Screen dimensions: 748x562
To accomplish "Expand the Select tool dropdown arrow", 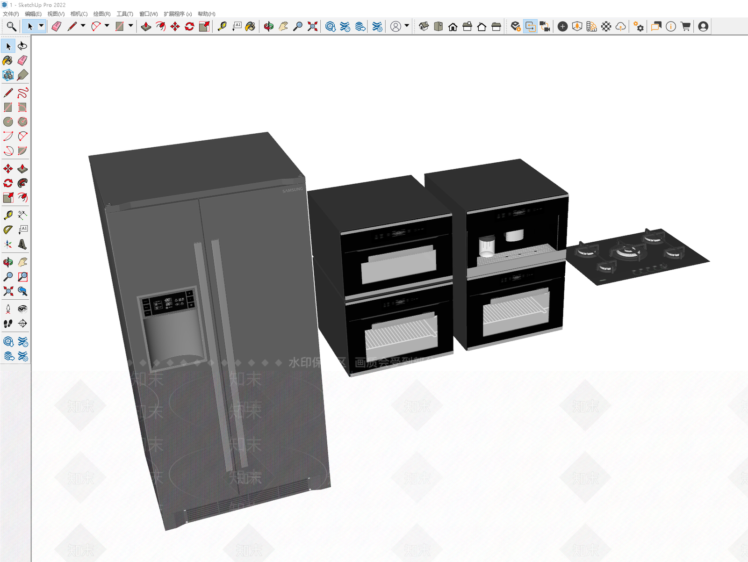I will point(41,27).
